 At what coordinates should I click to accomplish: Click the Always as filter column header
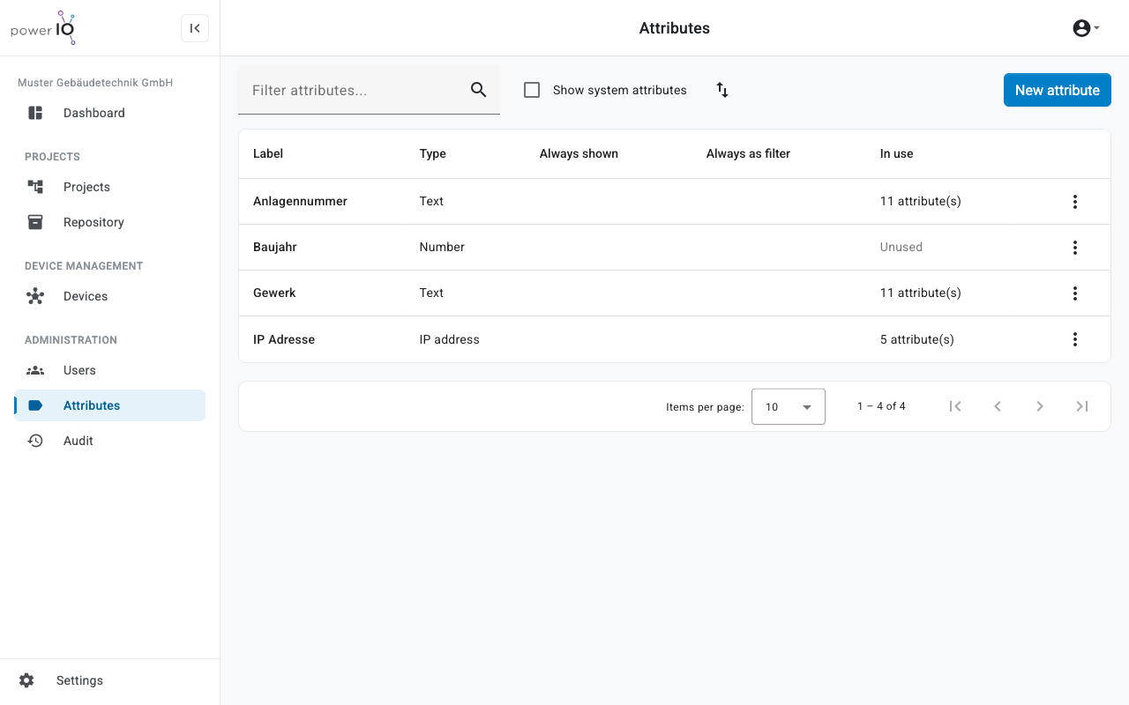[748, 153]
